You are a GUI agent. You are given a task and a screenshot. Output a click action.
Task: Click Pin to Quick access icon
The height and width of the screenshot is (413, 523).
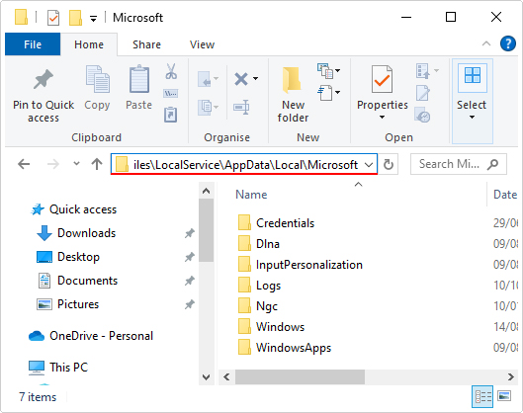click(x=44, y=80)
